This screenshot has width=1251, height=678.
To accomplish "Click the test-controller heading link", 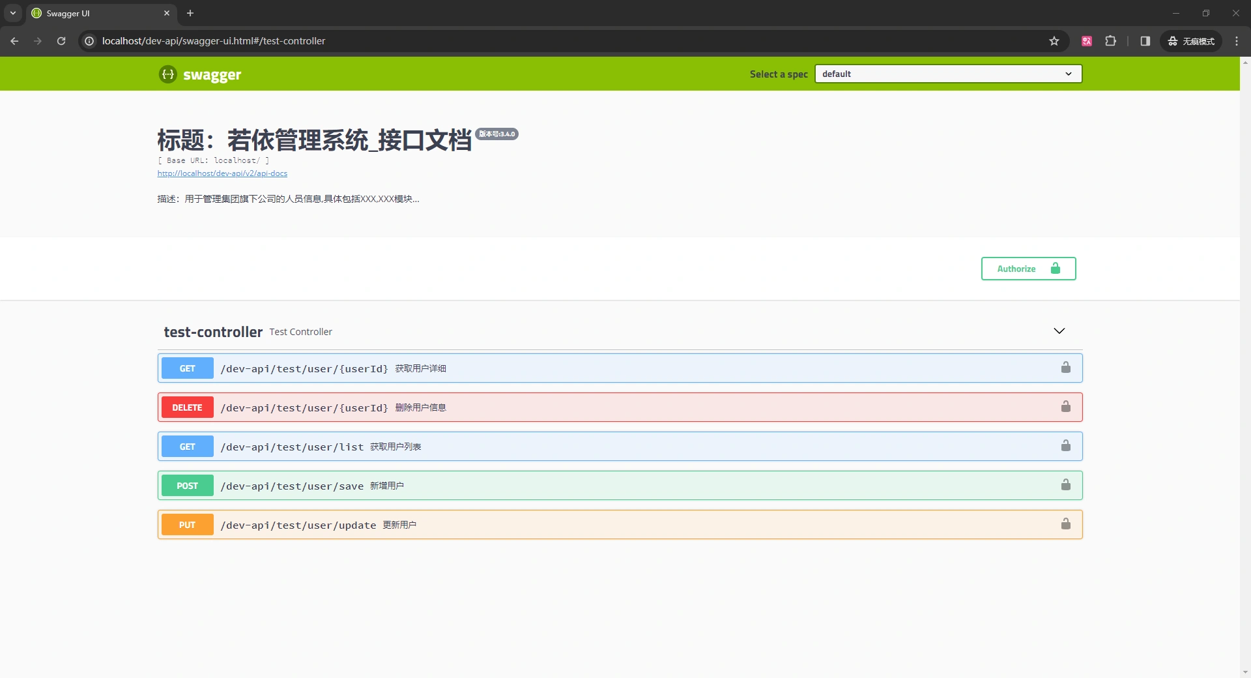I will pos(213,332).
